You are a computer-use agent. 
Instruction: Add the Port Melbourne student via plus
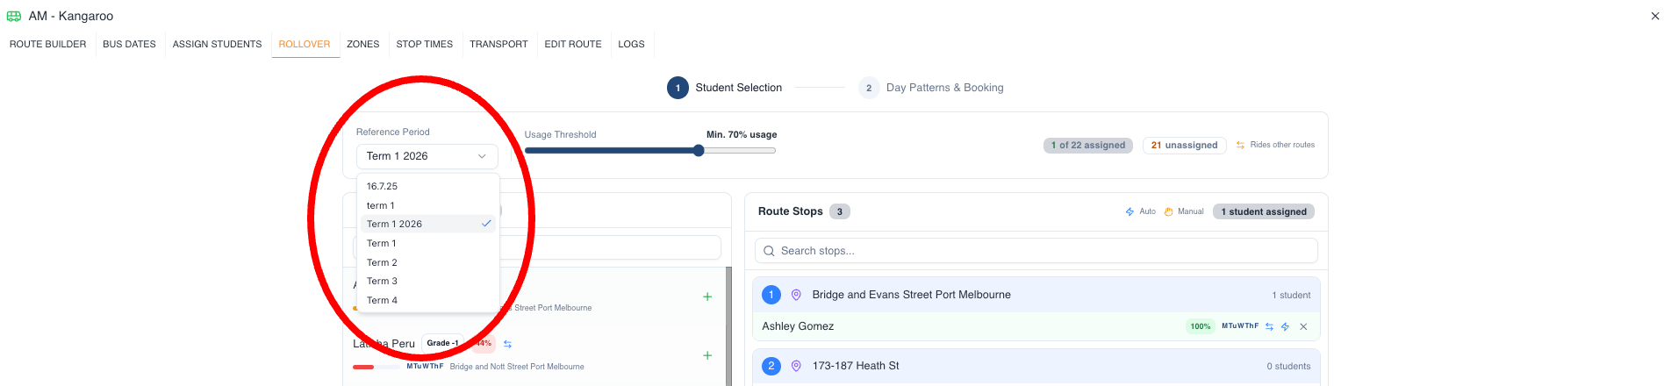(707, 297)
